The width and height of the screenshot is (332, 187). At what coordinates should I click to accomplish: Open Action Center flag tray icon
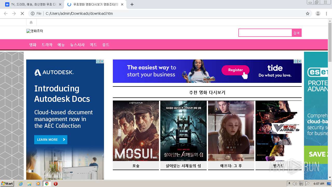[307, 184]
